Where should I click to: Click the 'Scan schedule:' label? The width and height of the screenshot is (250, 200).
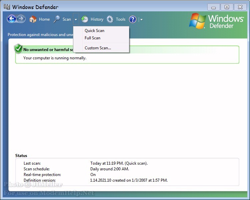point(37,169)
